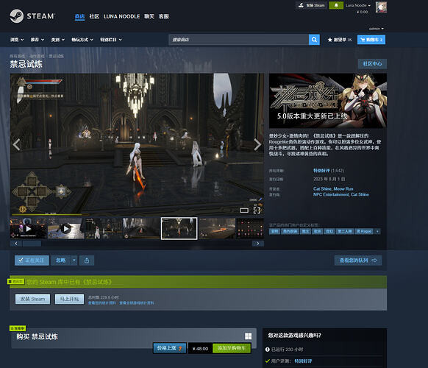Viewport: 428px width, 368px height.
Task: Click the user avatar picture
Action: pyautogui.click(x=381, y=7)
